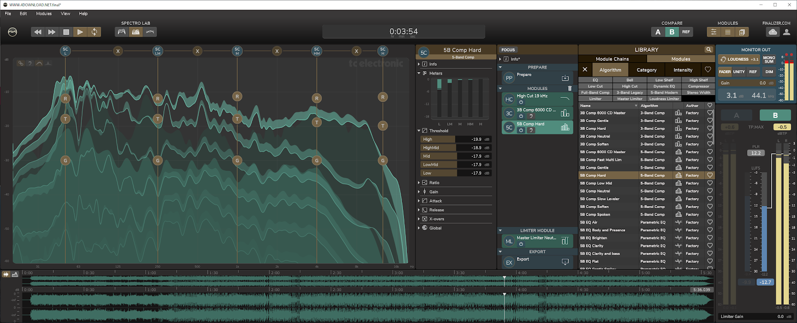Image resolution: width=797 pixels, height=323 pixels.
Task: Click the Library search icon
Action: 708,50
